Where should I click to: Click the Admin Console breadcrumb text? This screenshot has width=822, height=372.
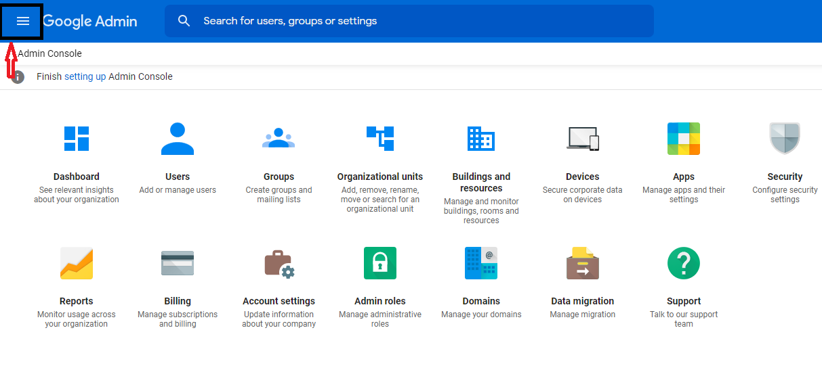coord(49,53)
